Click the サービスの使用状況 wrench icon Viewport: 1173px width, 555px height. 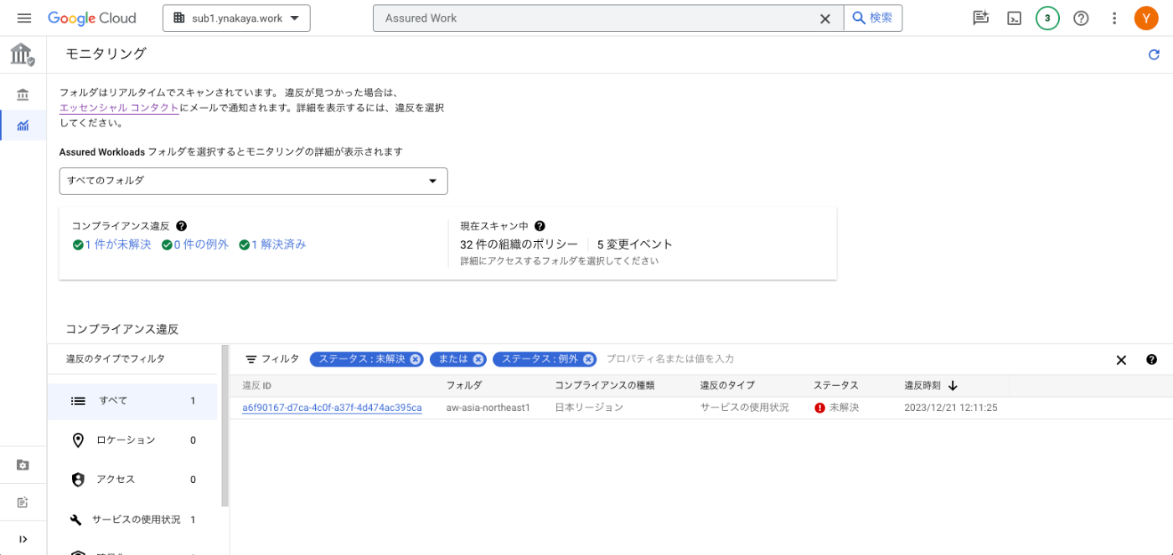point(76,520)
